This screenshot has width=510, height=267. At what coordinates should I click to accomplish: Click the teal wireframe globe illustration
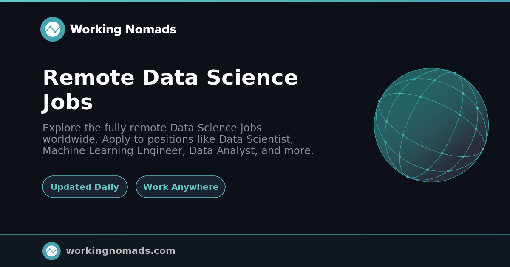[x=431, y=125]
